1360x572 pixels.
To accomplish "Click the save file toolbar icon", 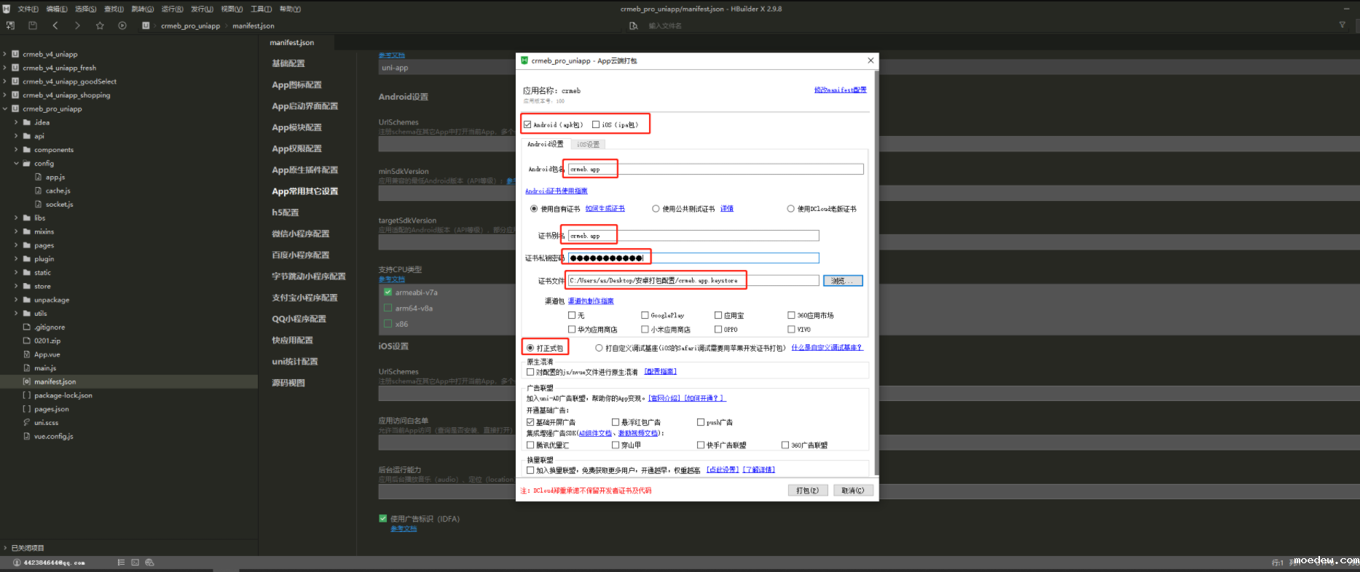I will tap(33, 25).
